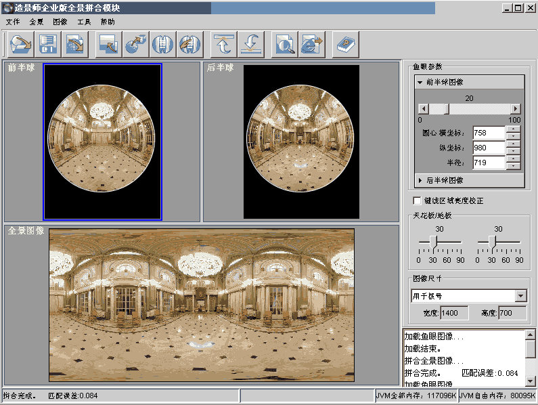Open the 工具 menu
The image size is (538, 405).
pyautogui.click(x=84, y=22)
